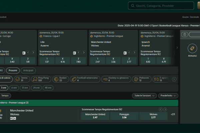This screenshot has height=133, width=200.
Task: Click the Ipswich Arsenal match card teams
Action: (x=146, y=44)
